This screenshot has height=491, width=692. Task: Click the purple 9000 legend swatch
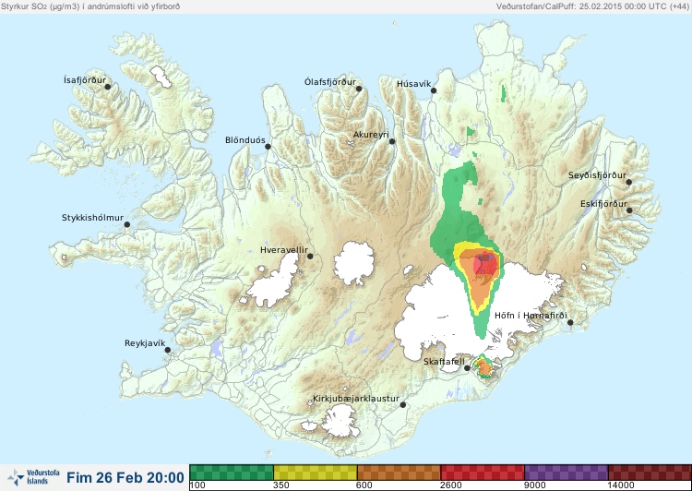click(567, 473)
